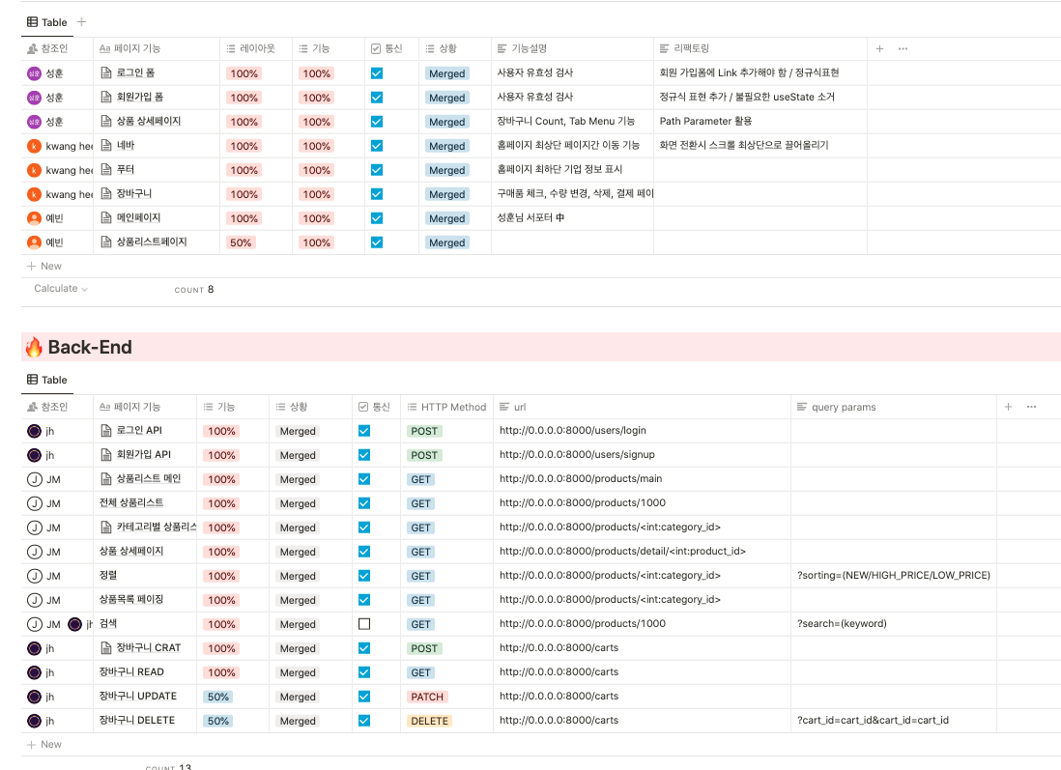Viewport: 1061px width, 770px height.
Task: Open the 메인페이지 page icon
Action: [105, 217]
